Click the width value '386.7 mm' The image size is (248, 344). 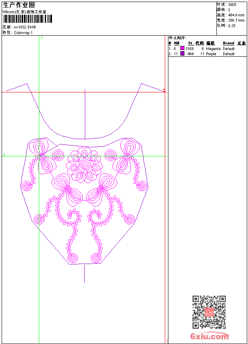236,20
